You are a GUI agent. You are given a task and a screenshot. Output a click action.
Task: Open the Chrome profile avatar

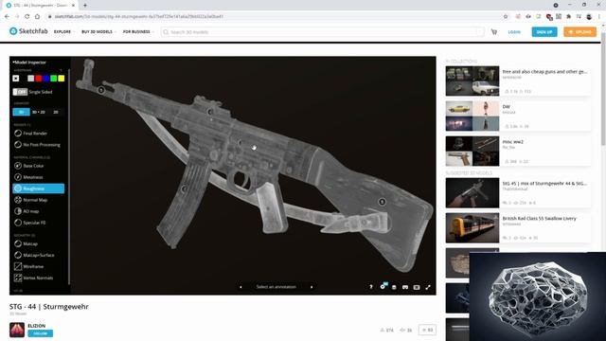pyautogui.click(x=589, y=17)
